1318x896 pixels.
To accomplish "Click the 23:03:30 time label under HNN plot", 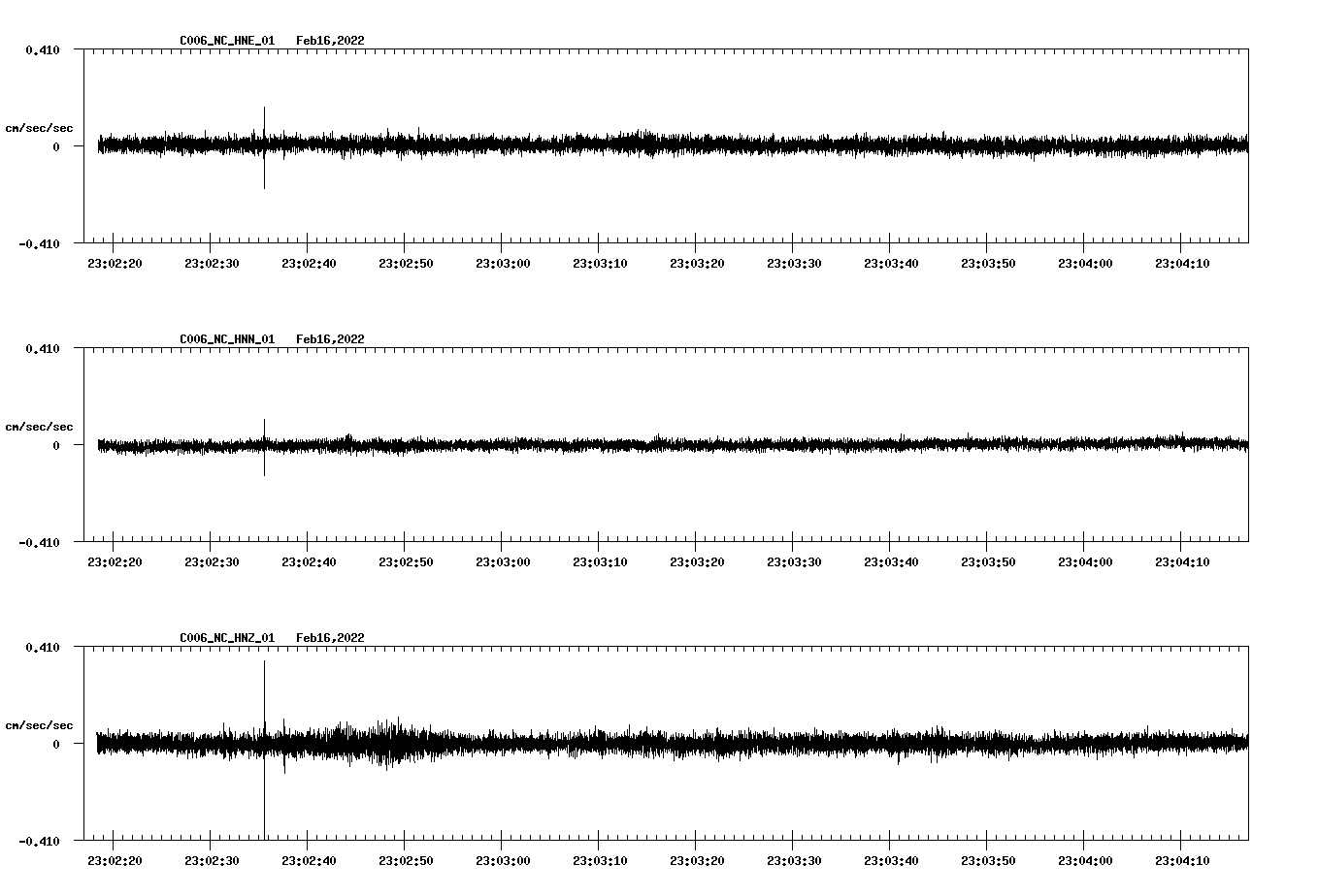I will [794, 562].
